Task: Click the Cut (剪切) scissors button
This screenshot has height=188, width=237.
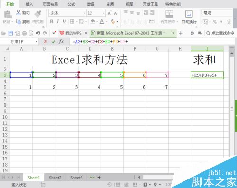Action: click(23, 13)
